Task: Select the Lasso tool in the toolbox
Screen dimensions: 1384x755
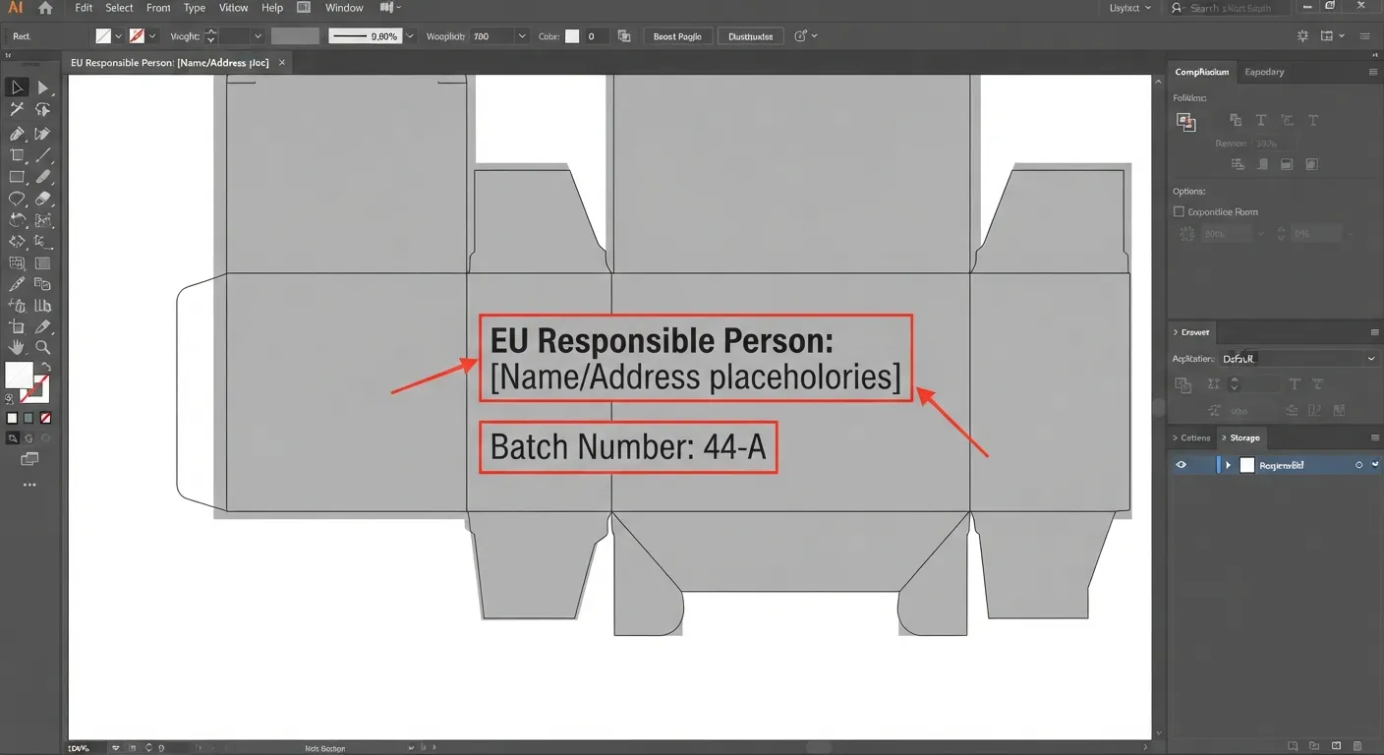Action: [x=42, y=110]
